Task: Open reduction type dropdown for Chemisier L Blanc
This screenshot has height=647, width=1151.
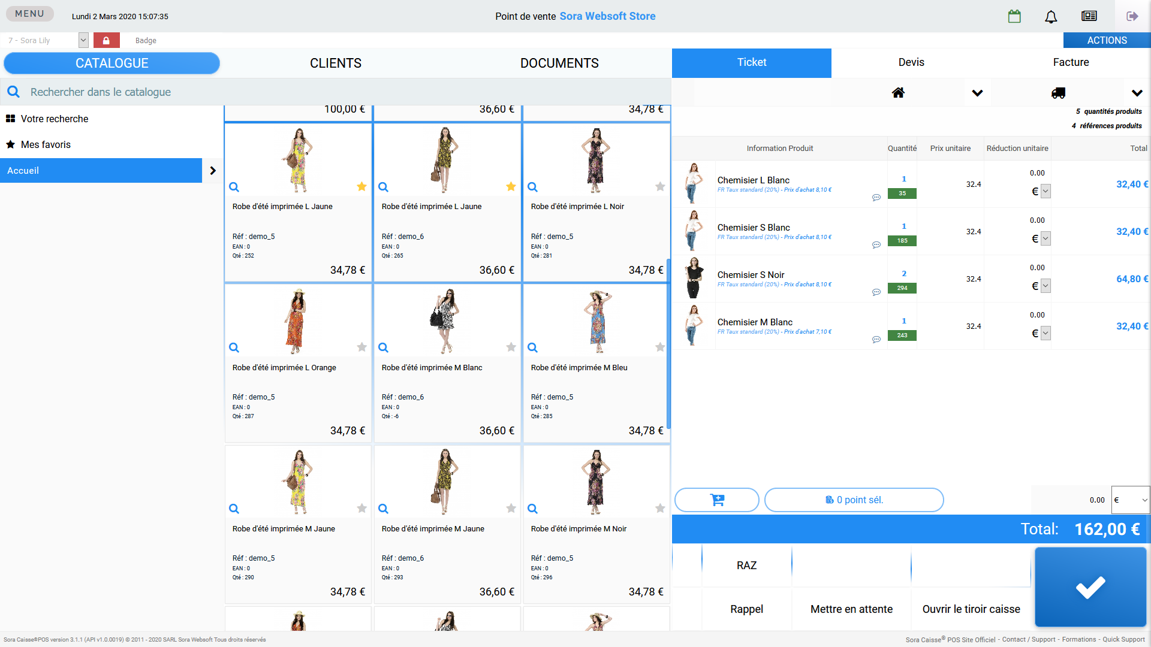Action: 1045,191
